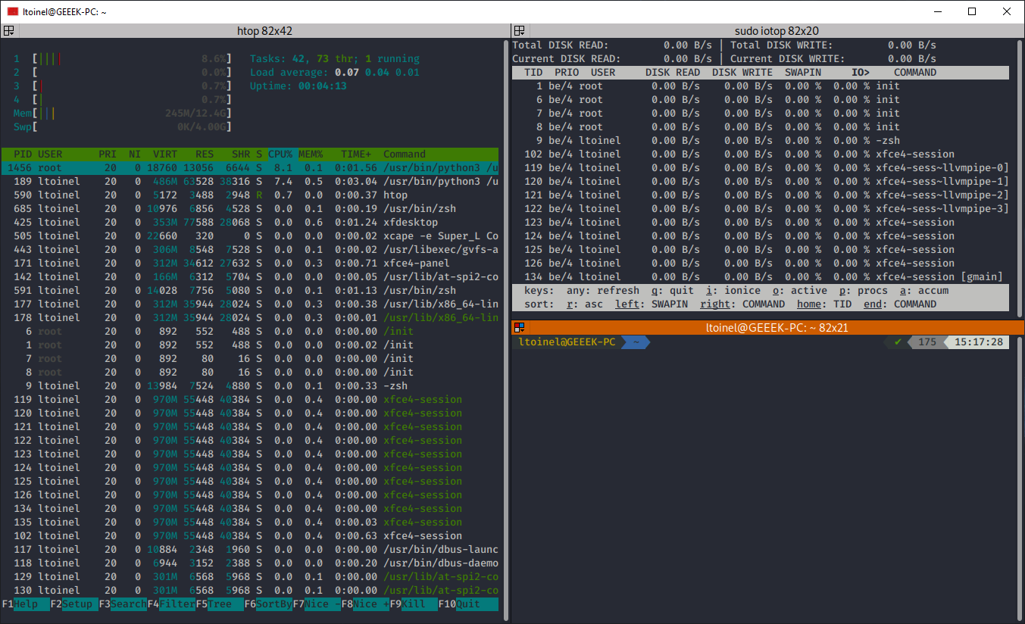1025x624 pixels.
Task: Click the htop pane layout icon
Action: 9,31
